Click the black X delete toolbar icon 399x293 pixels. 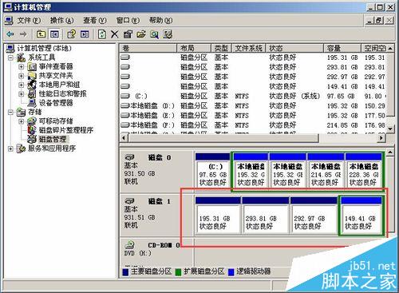(115, 34)
